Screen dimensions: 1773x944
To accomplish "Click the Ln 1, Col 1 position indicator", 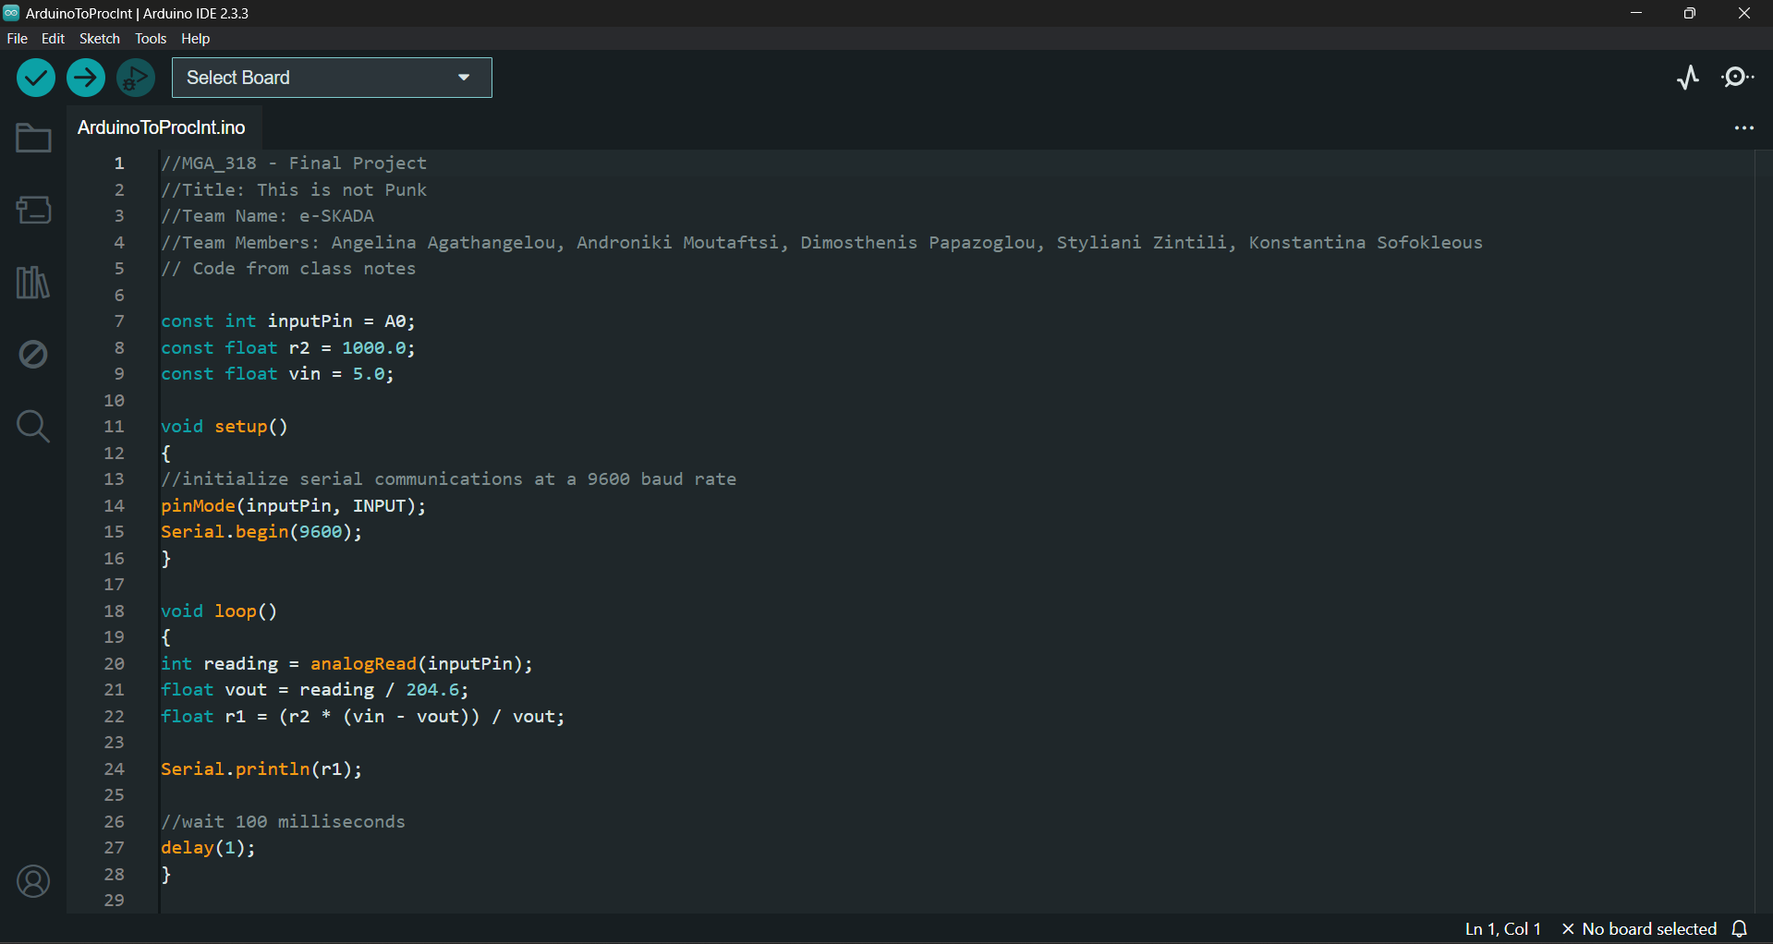I will click(x=1502, y=929).
